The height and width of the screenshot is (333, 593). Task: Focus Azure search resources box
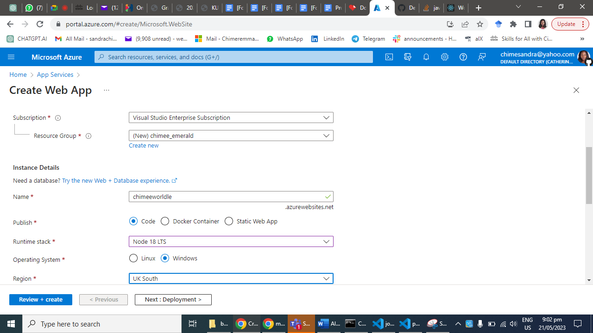tap(234, 57)
